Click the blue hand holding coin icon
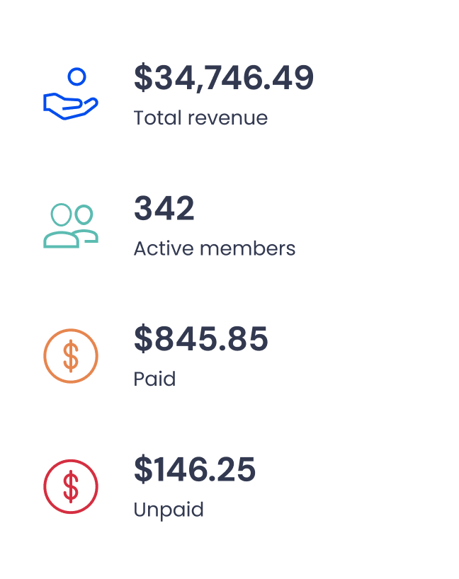This screenshot has height=579, width=459. pyautogui.click(x=71, y=92)
